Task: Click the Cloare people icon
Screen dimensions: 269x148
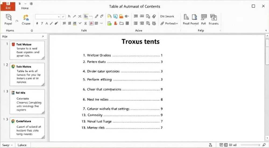Action: (26, 17)
